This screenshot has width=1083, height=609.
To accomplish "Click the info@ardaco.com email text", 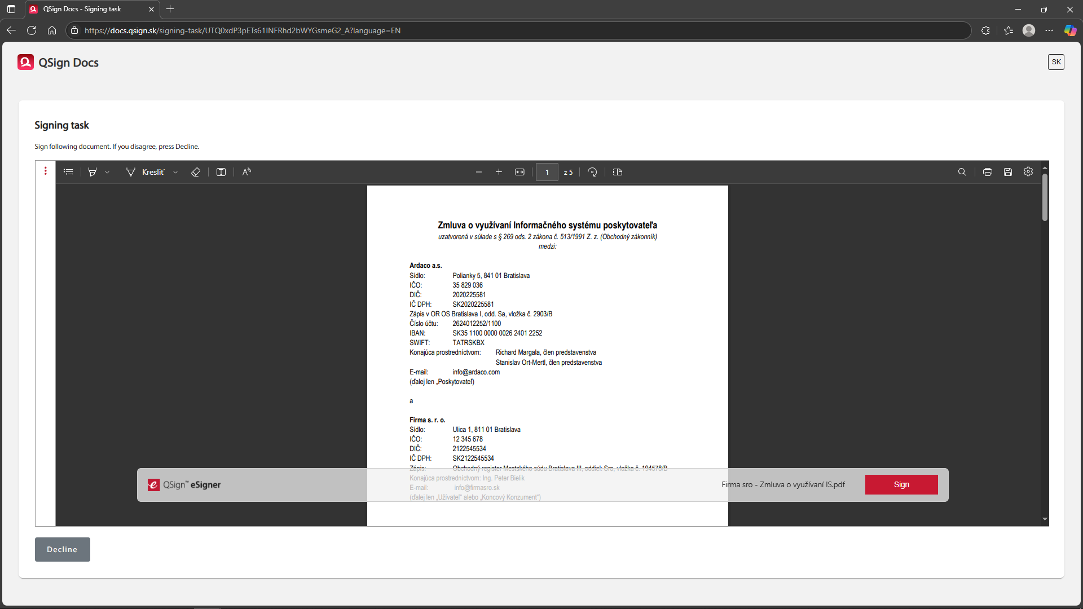I will [476, 372].
